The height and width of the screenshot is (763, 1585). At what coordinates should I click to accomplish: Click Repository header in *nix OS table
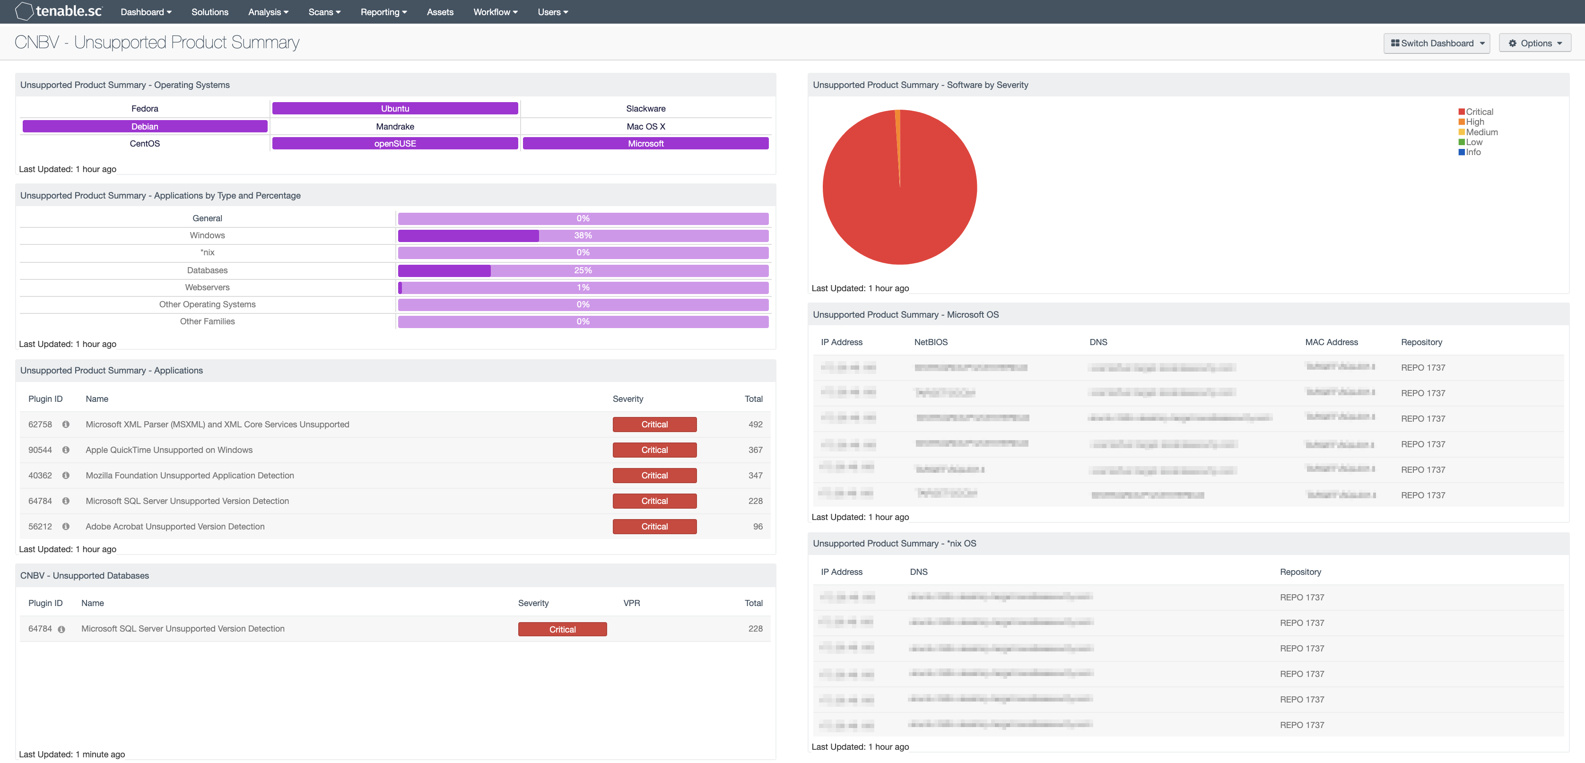point(1300,572)
